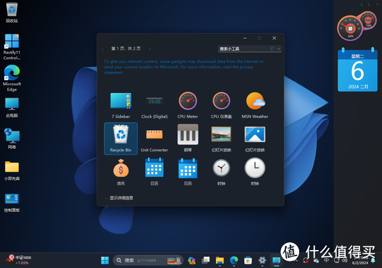Click the taskbar 搜索 search box

pos(148,260)
